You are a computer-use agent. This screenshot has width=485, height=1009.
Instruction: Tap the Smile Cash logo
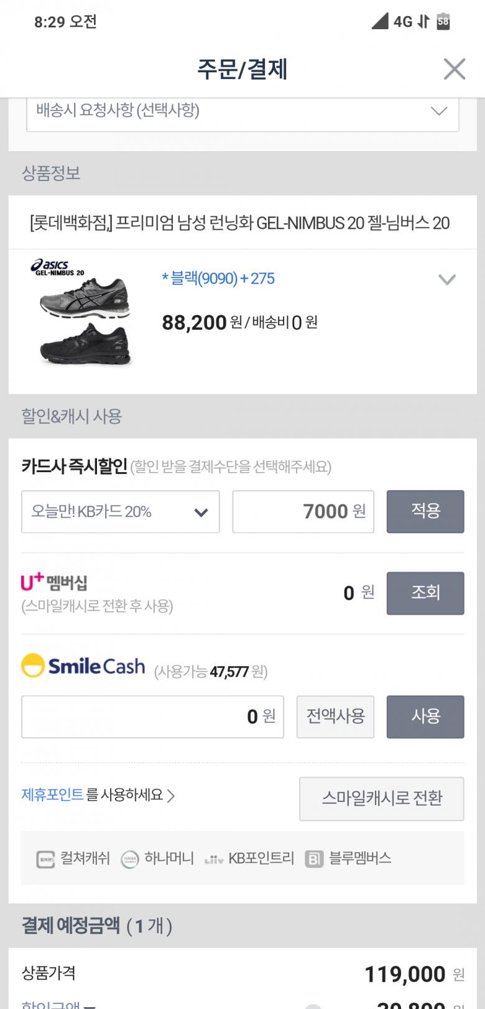83,666
